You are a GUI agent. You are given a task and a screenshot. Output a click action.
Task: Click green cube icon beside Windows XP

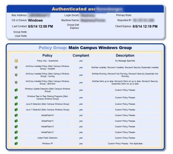pos(16,144)
